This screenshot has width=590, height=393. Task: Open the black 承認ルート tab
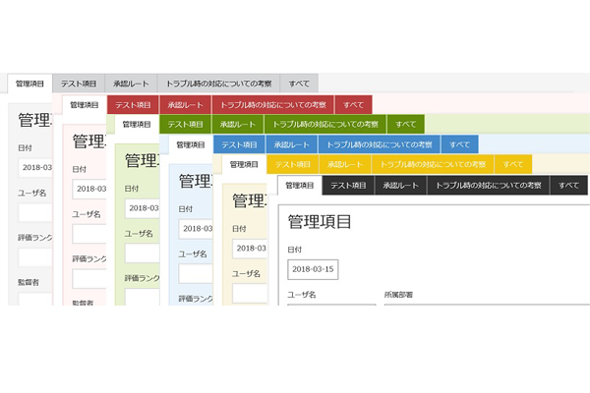point(401,185)
